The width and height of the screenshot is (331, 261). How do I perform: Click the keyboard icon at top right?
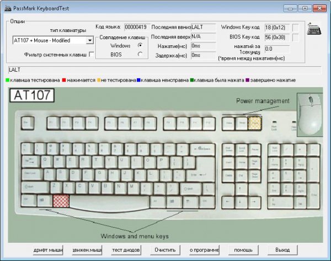coord(314,29)
